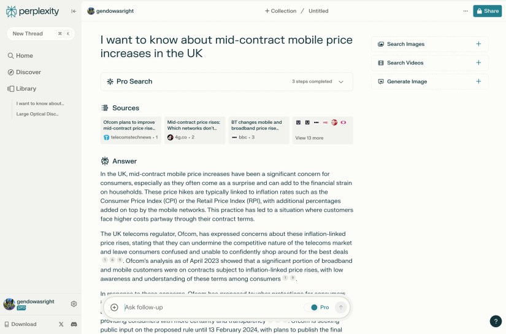Screen dimensions: 506x334
Task: Open the three-dot more options menu
Action: 465,11
